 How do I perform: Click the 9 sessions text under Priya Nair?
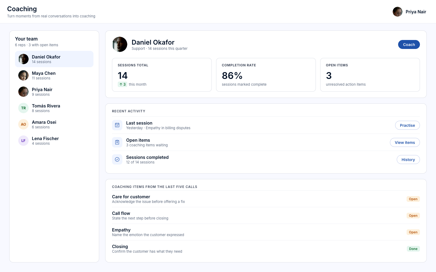coord(41,95)
